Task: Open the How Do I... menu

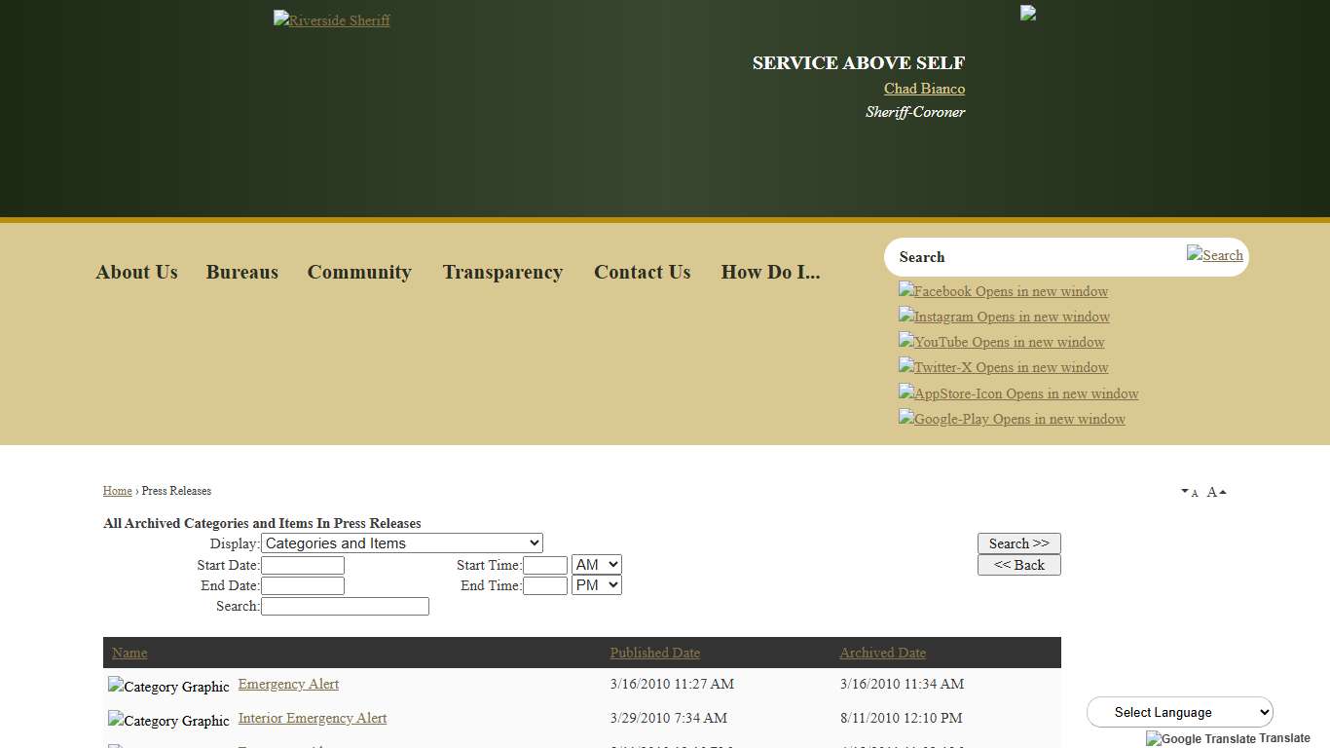Action: 770,272
